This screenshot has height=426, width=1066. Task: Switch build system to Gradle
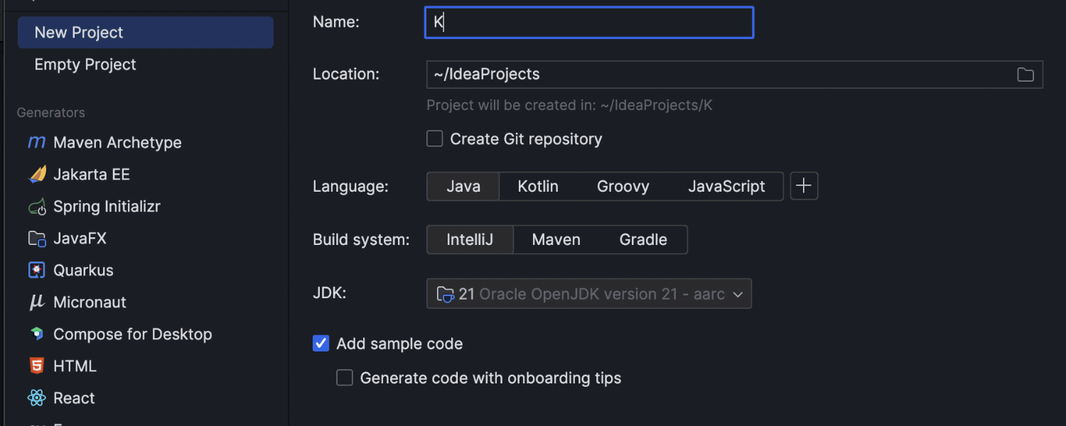tap(642, 239)
